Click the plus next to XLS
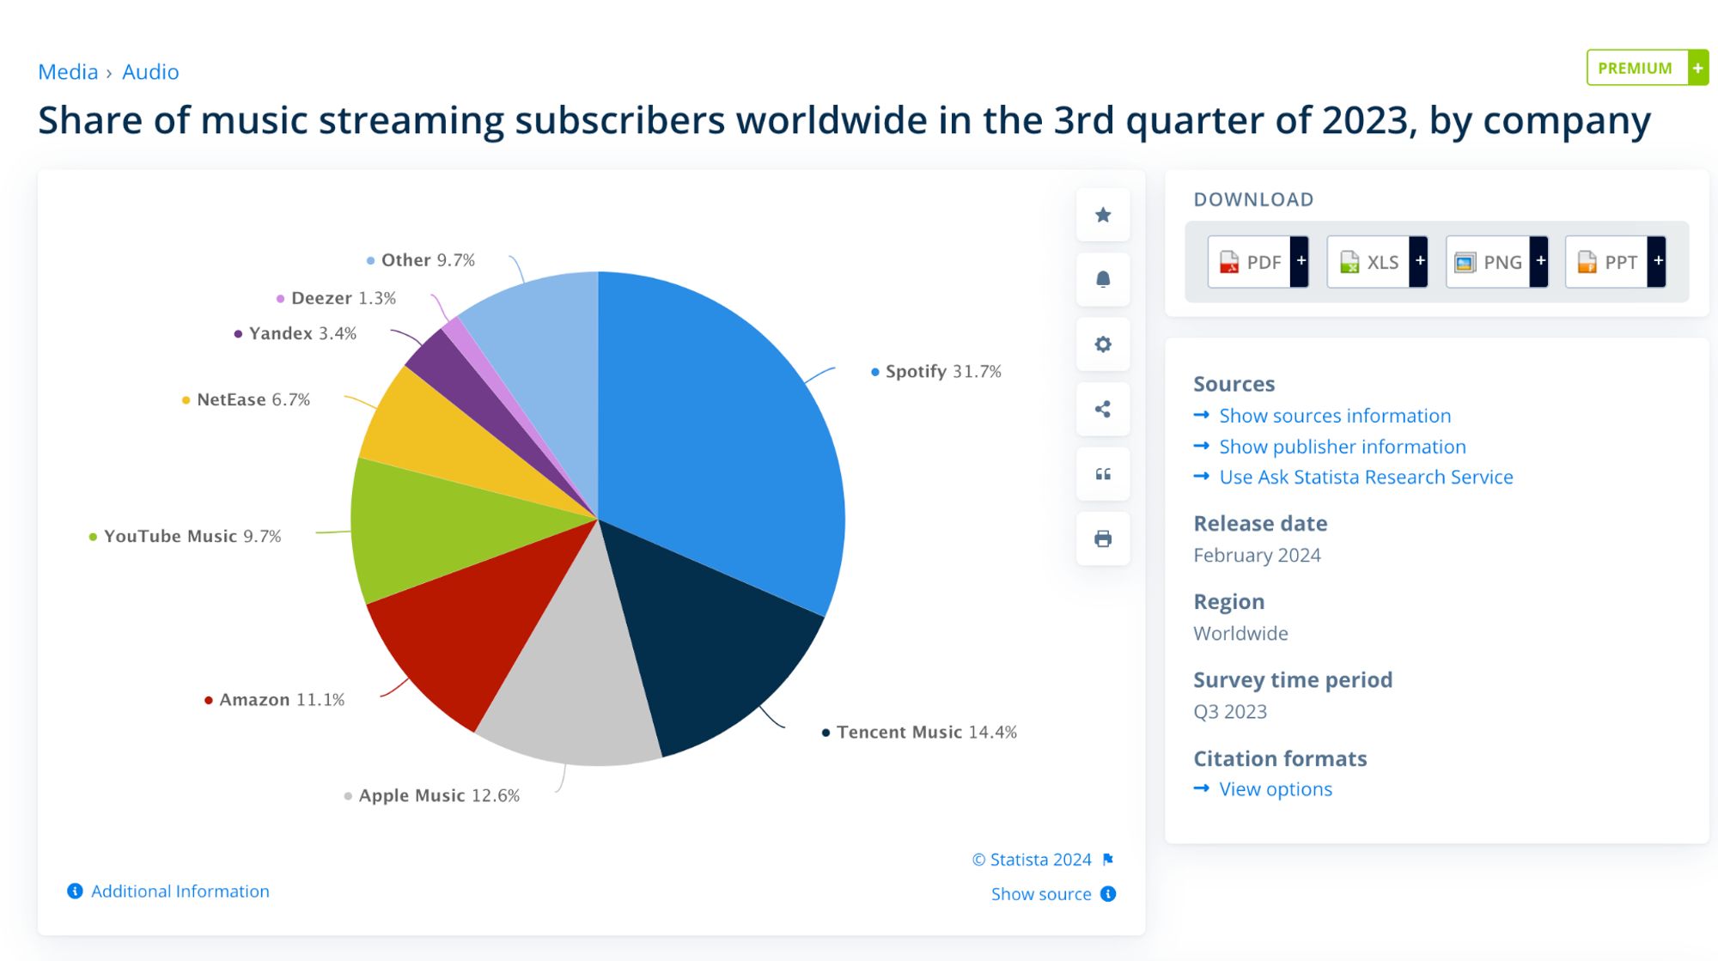 1420,261
